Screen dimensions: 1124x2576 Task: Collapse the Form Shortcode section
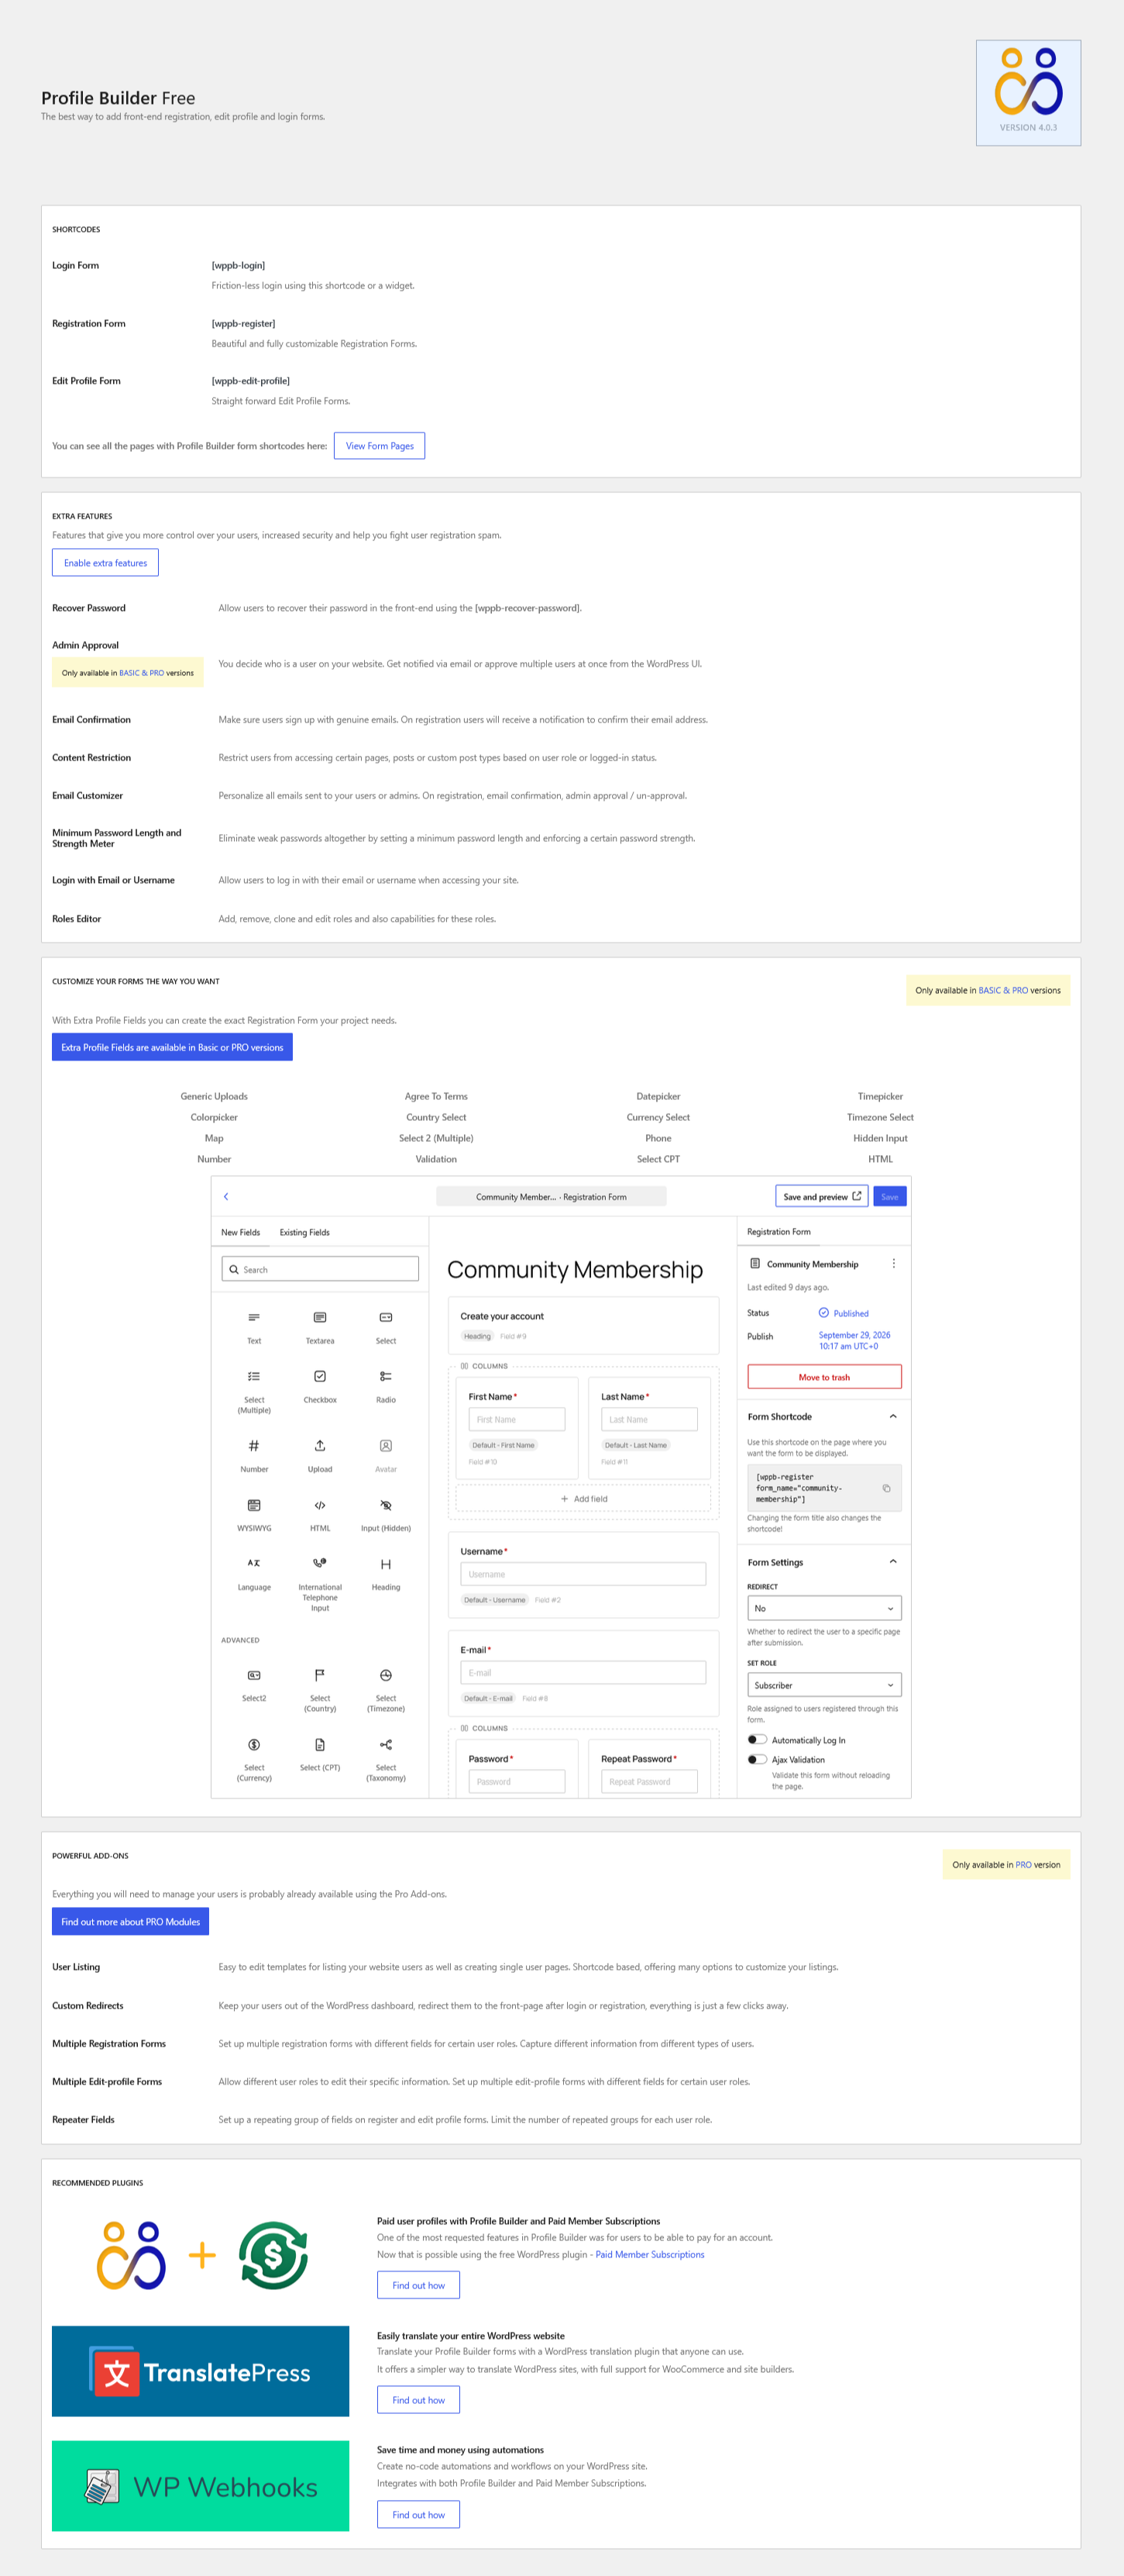click(893, 1416)
